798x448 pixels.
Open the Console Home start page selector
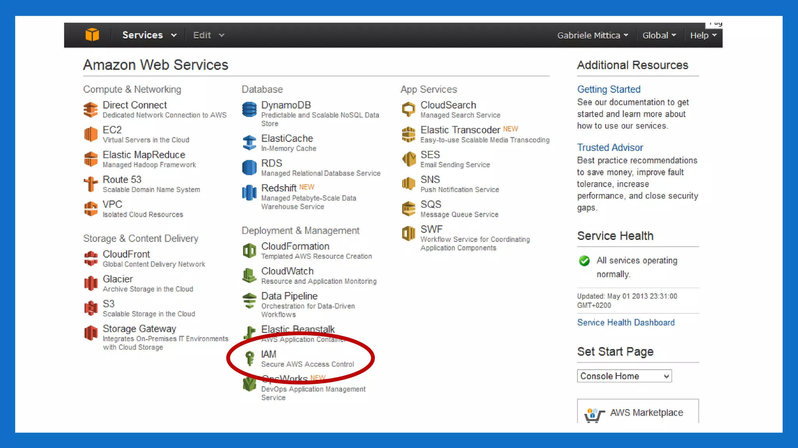click(624, 376)
